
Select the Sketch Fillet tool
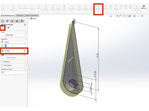pos(59,8)
